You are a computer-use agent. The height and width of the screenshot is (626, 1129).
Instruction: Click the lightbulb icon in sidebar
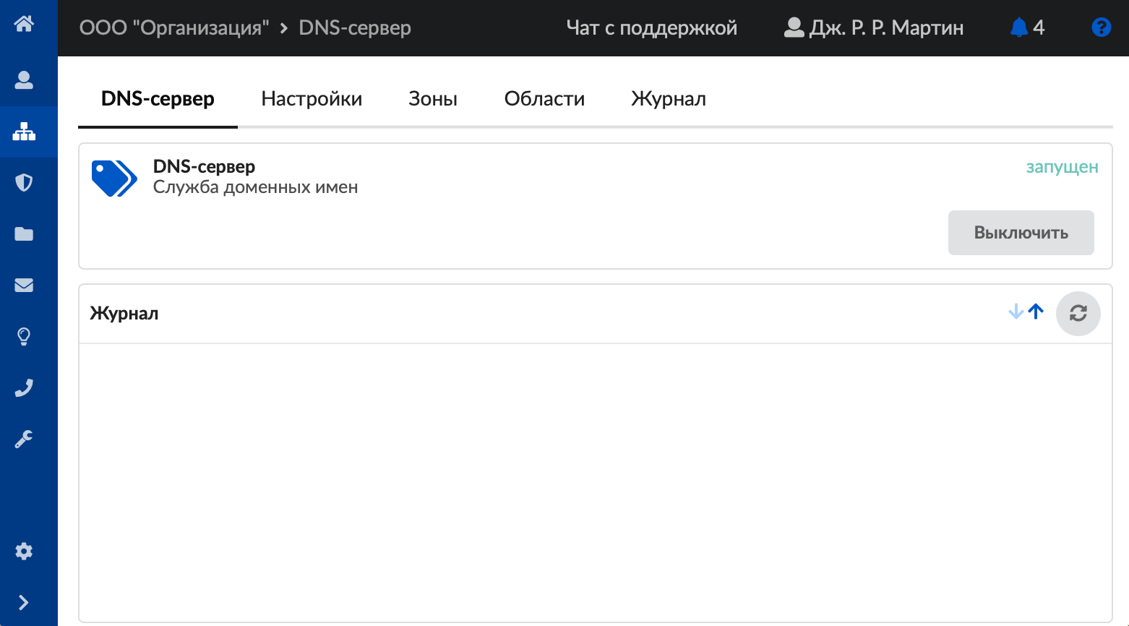click(24, 336)
